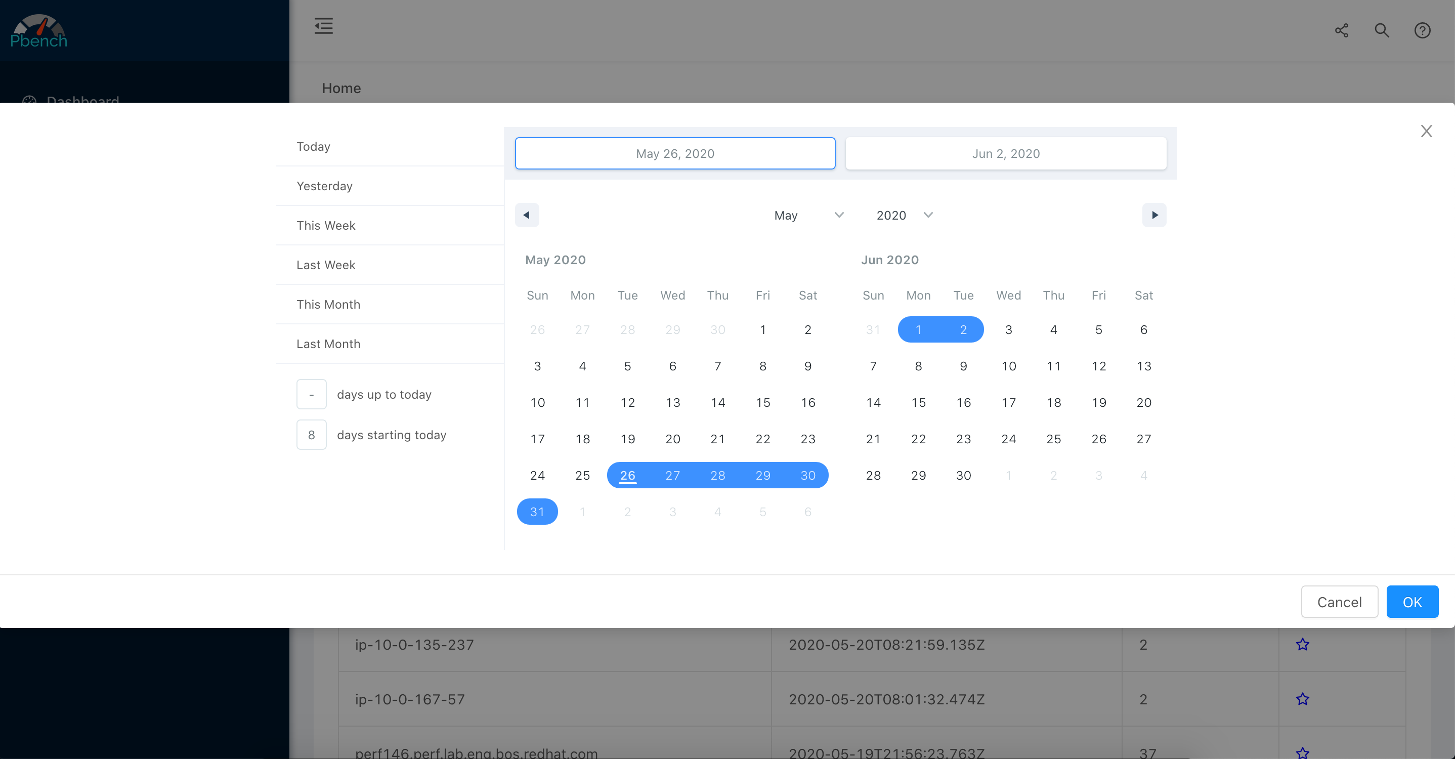1455x759 pixels.
Task: Select May 26 in the calendar
Action: (x=627, y=476)
